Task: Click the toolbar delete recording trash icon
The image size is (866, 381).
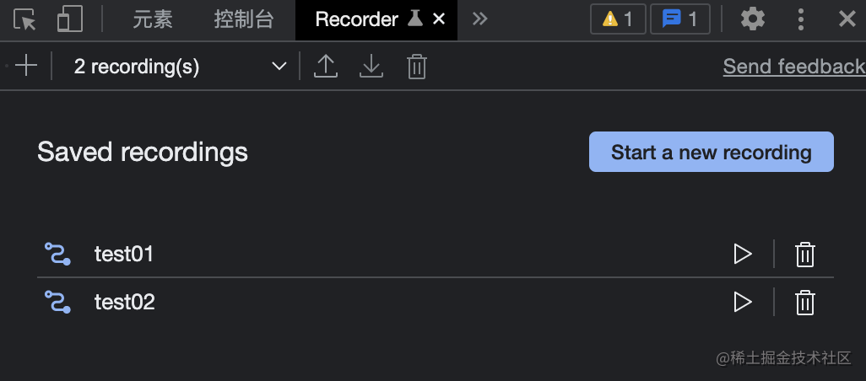Action: 417,67
